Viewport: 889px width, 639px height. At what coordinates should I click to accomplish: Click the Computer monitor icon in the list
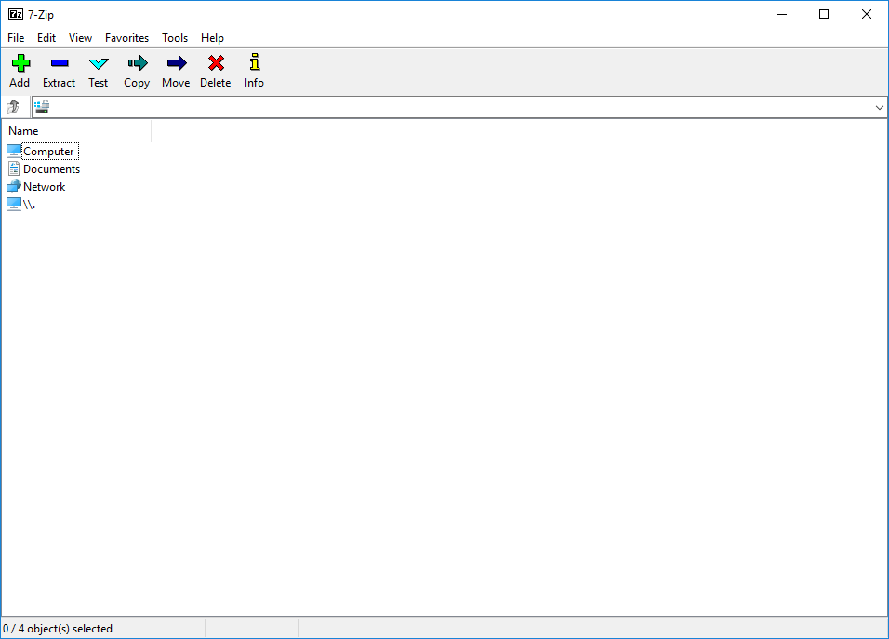click(14, 151)
